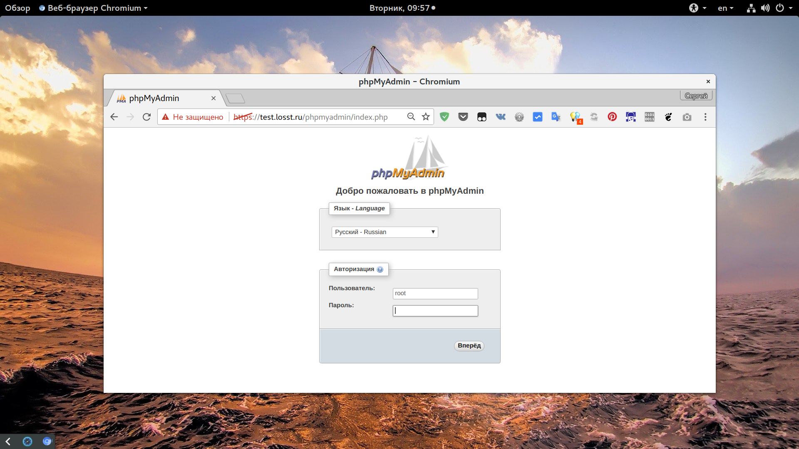799x449 pixels.
Task: Click the network status icon
Action: coord(751,8)
